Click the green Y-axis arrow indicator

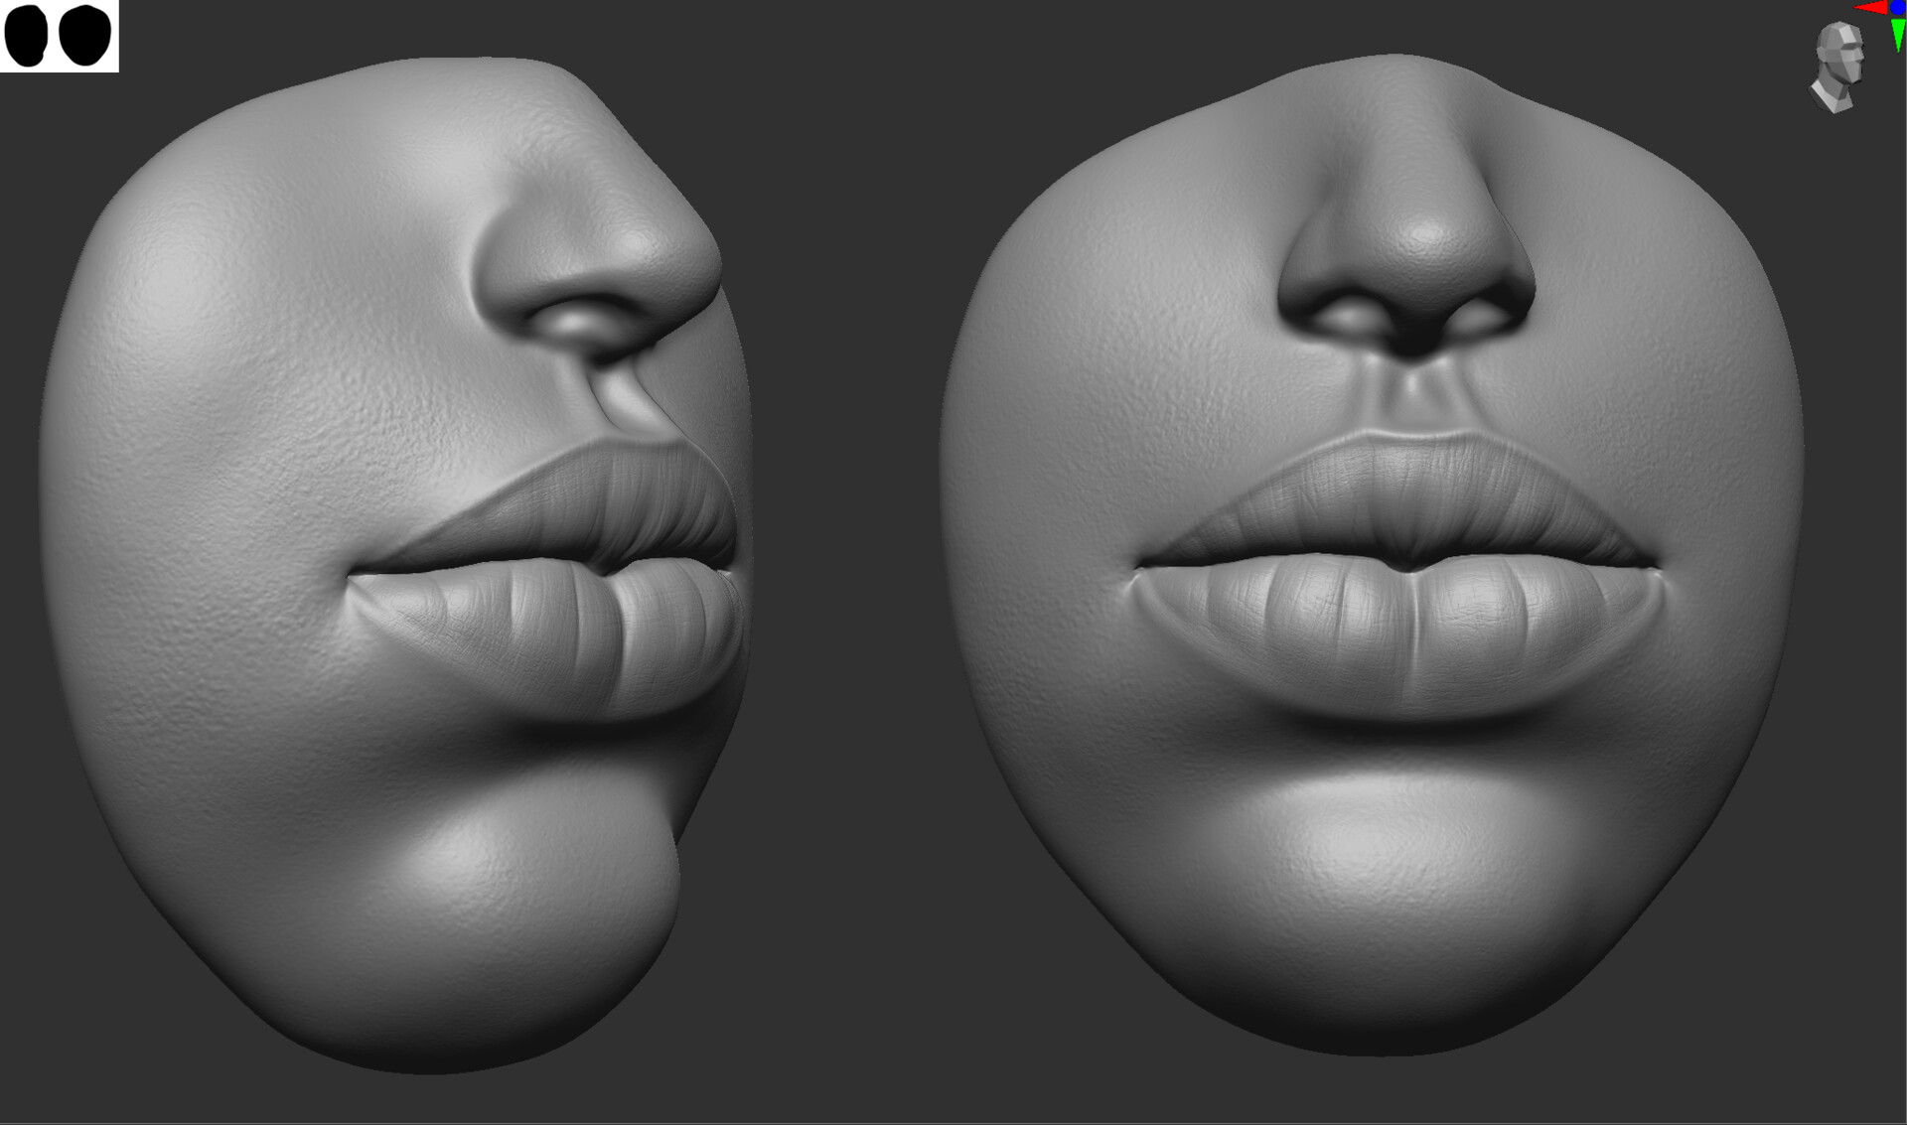1898,35
